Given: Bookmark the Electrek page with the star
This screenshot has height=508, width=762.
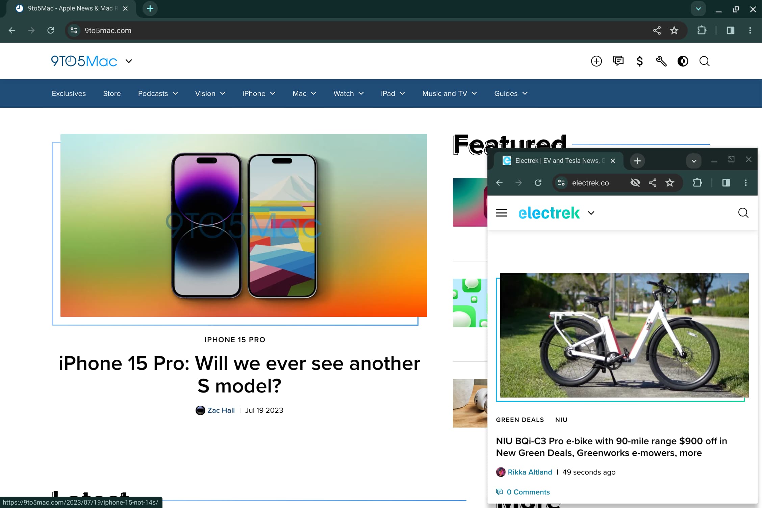Looking at the screenshot, I should [x=670, y=183].
